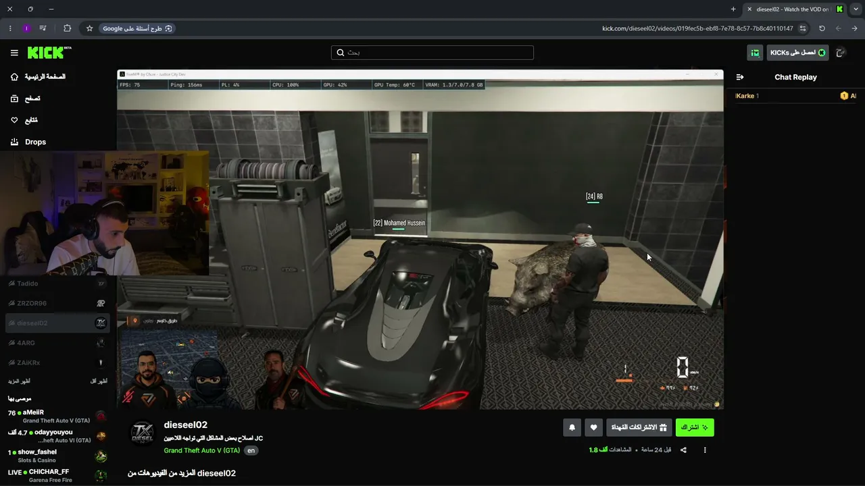Click the Gift Subscriptions button
Image resolution: width=865 pixels, height=486 pixels.
pyautogui.click(x=639, y=427)
